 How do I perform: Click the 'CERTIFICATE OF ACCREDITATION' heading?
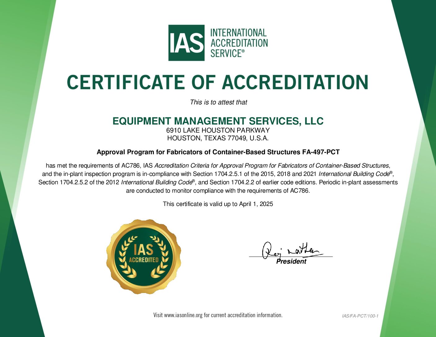point(218,82)
